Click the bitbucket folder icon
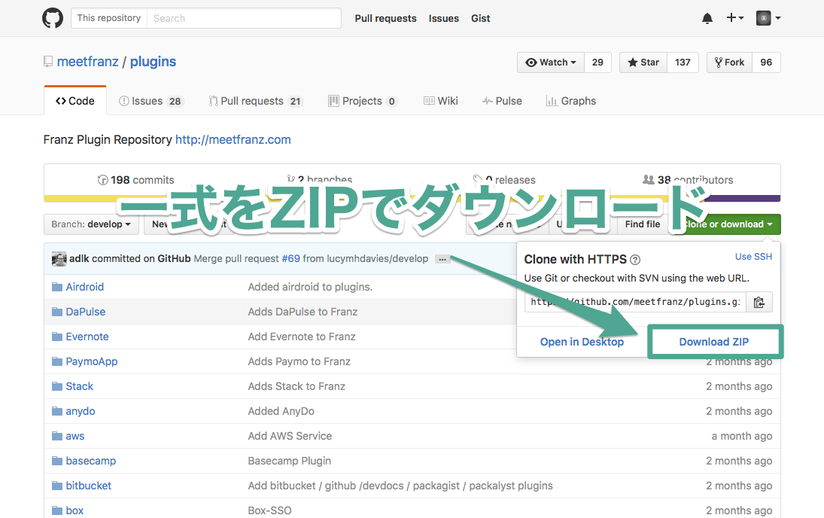The height and width of the screenshot is (518, 824). [x=57, y=486]
